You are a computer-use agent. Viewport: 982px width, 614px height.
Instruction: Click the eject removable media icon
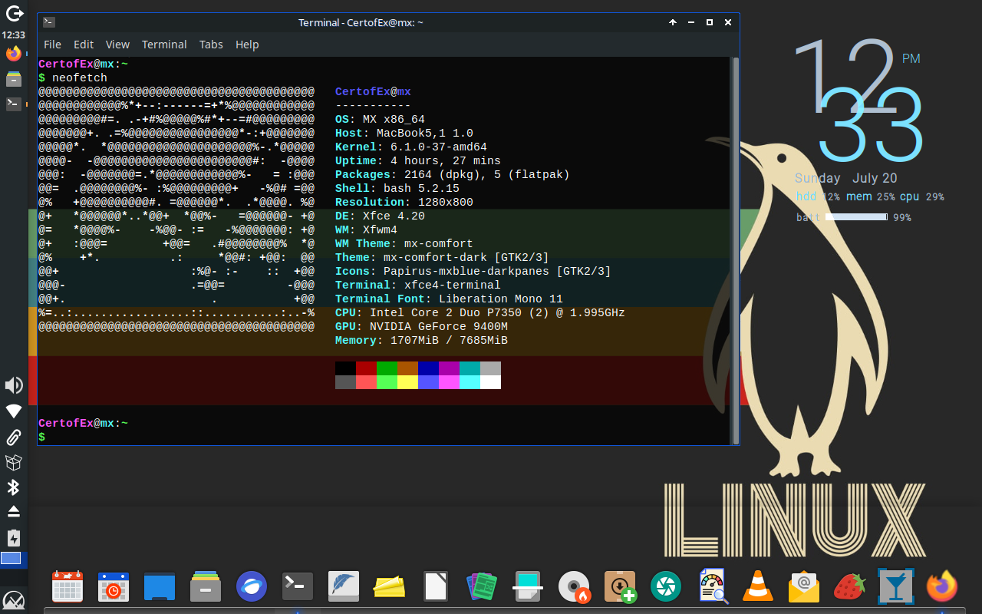click(14, 512)
